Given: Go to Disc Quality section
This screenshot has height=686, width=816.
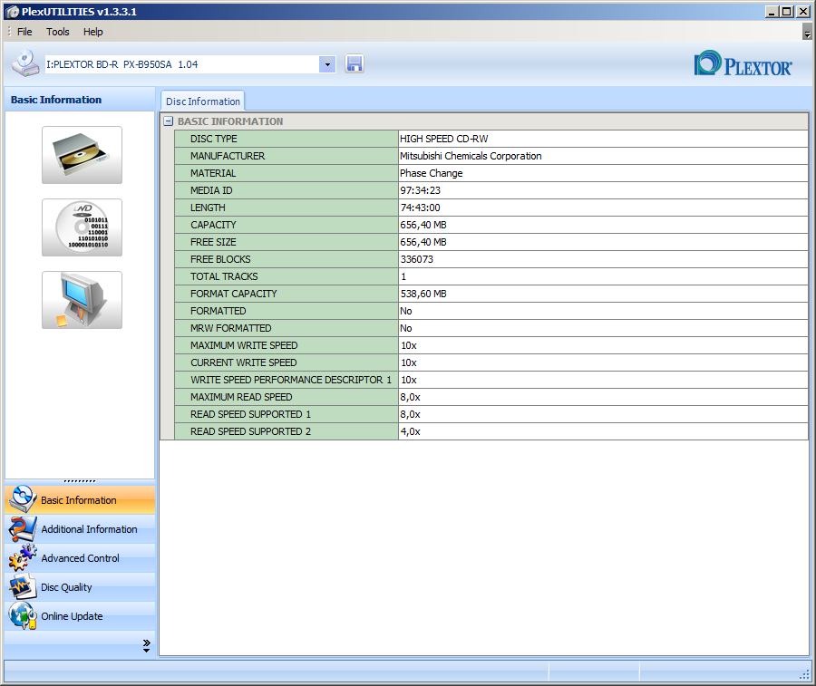Looking at the screenshot, I should pyautogui.click(x=80, y=587).
